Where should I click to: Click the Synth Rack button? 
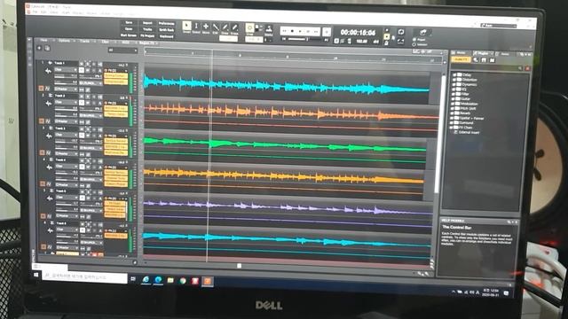point(166,30)
